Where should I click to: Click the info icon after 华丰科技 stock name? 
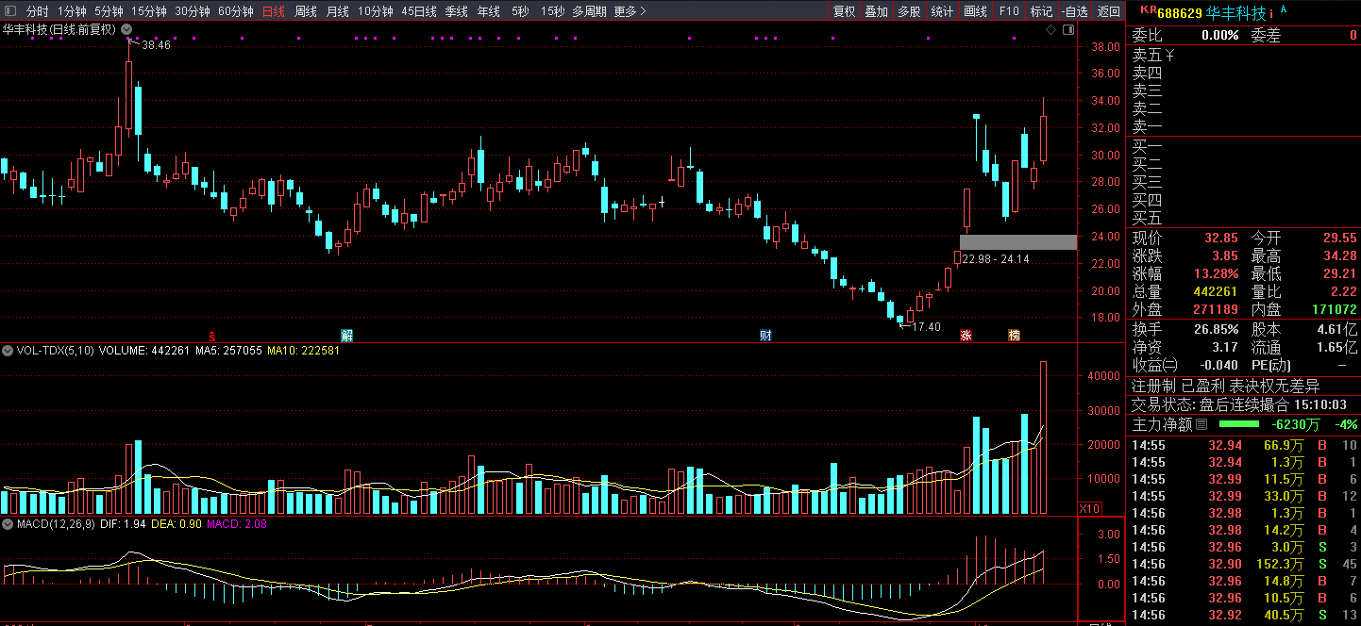1271,13
